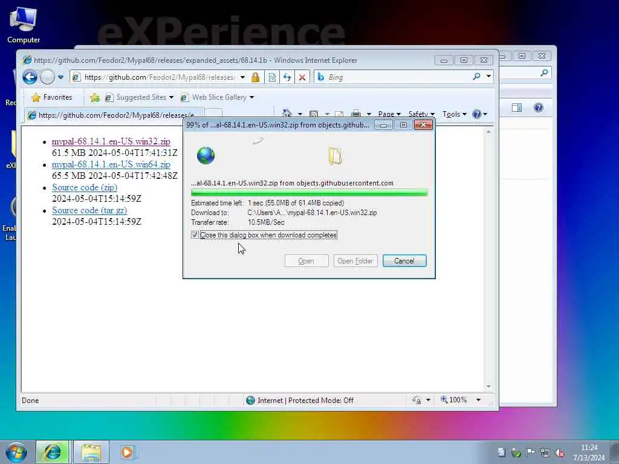The height and width of the screenshot is (464, 619).
Task: Click the network tray icon
Action: point(545,453)
